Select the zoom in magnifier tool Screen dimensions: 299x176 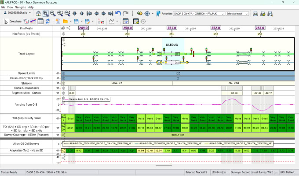45,14
